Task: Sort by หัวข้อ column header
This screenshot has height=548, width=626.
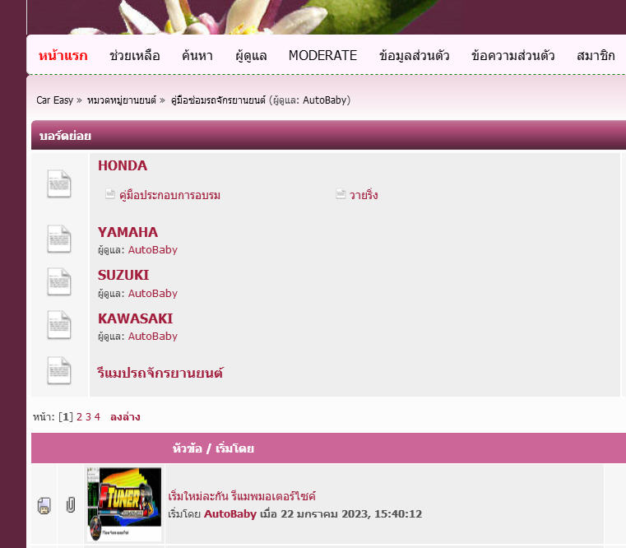Action: pyautogui.click(x=188, y=448)
